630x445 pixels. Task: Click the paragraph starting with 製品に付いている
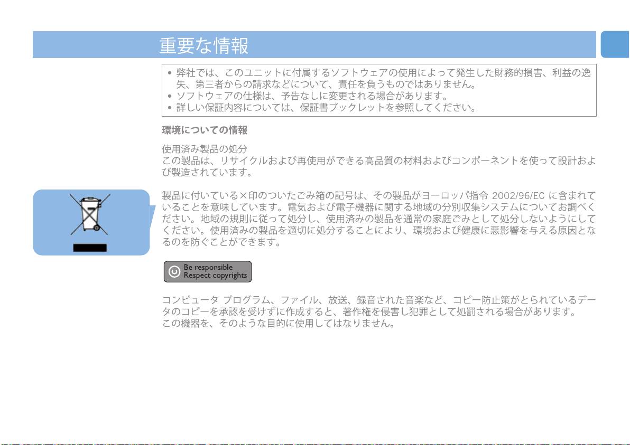[x=378, y=219]
